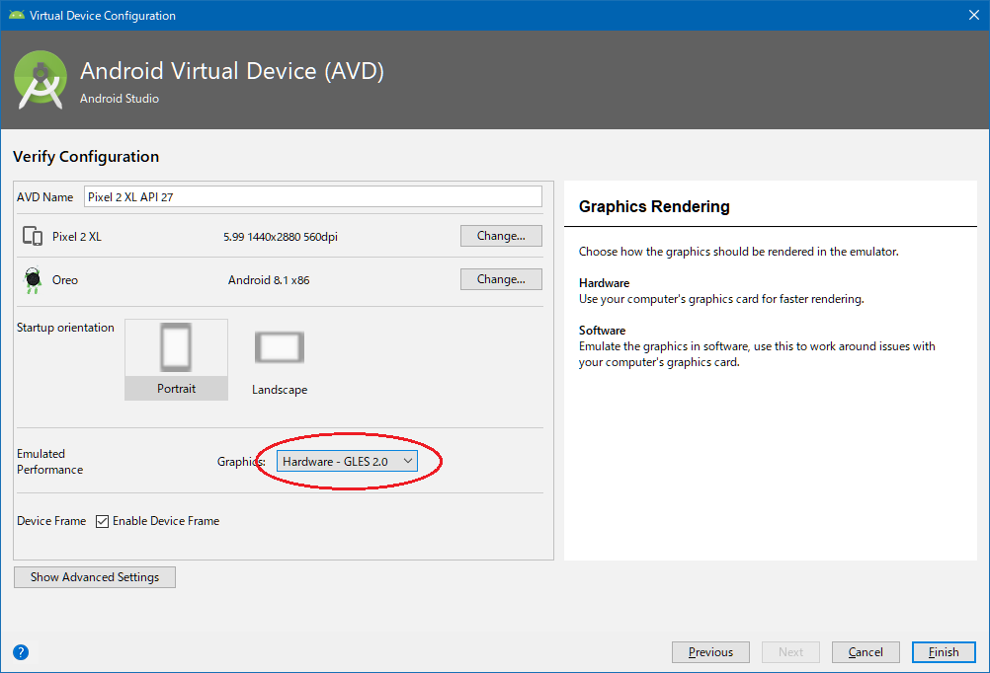Click the '5.99 1440x2880 560dpi' text
The image size is (990, 673).
281,237
